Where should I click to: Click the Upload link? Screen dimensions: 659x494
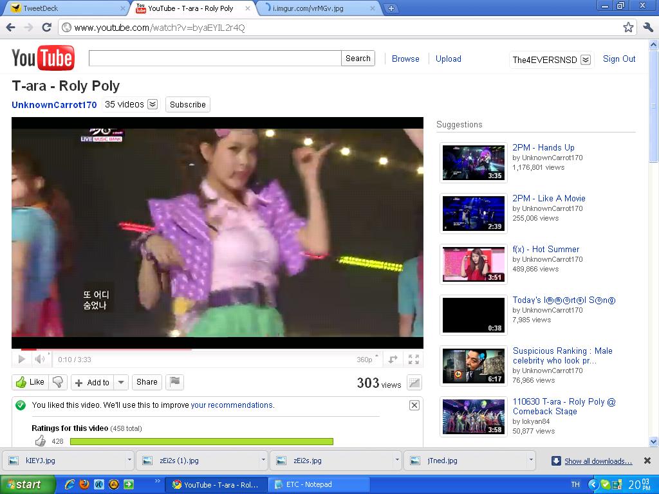[x=448, y=59]
